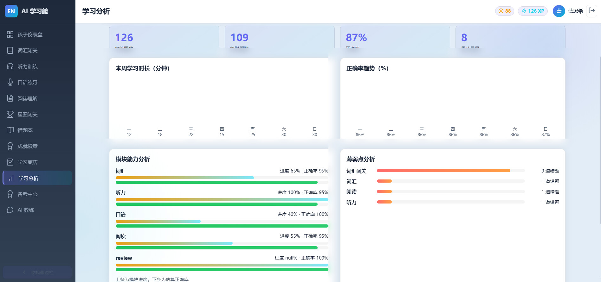This screenshot has height=282, width=601.
Task: Select the 错题本 open-book icon
Action: coord(10,130)
